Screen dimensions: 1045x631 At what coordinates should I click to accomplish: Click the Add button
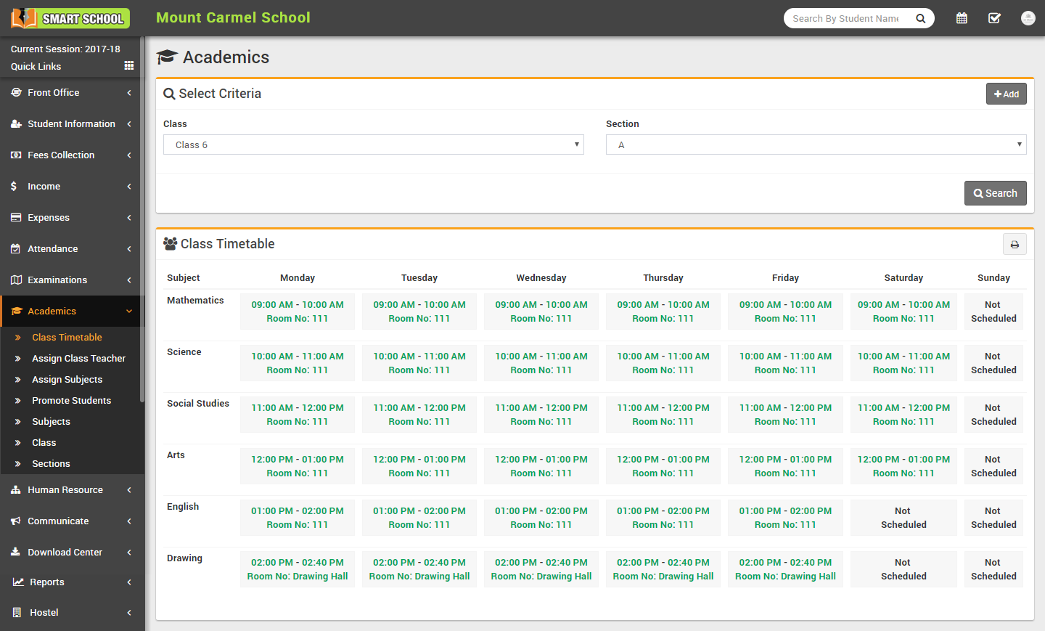pyautogui.click(x=1006, y=94)
